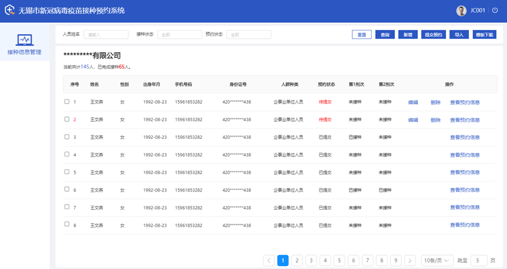Click the vaccine system logo icon

(x=10, y=11)
